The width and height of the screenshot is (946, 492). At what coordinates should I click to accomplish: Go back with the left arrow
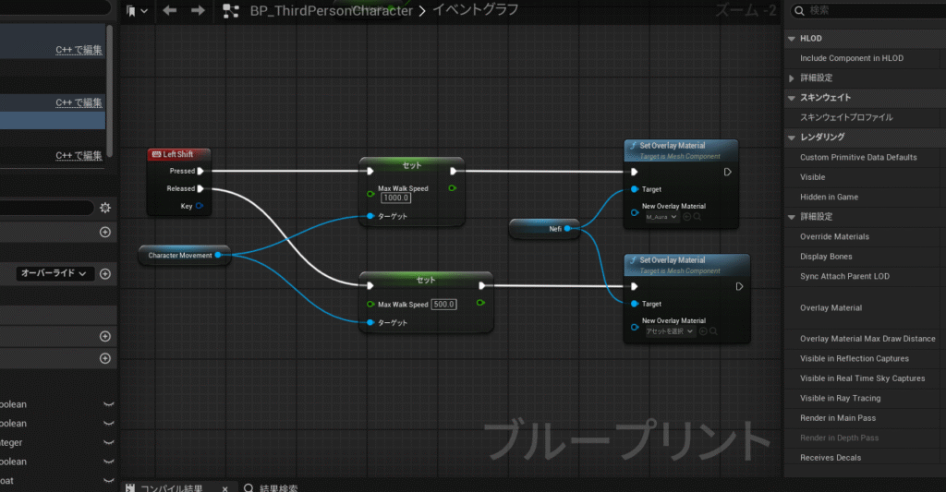(170, 11)
